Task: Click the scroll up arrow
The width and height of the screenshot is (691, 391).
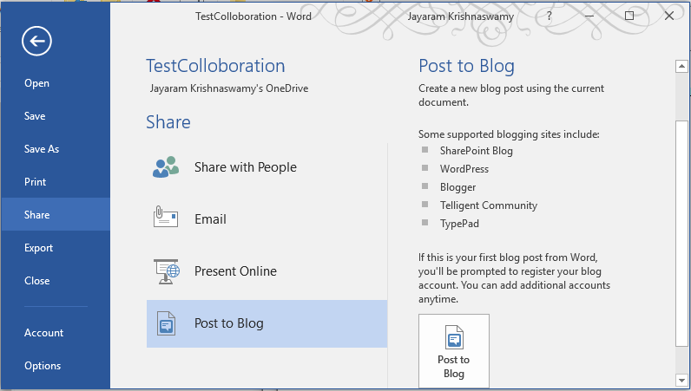Action: (681, 67)
